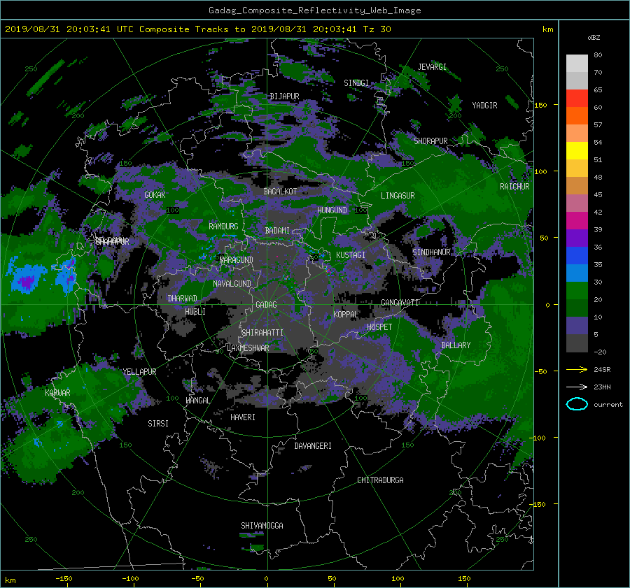The image size is (630, 588).
Task: Click the YELLAPUR city label
Action: tap(139, 372)
